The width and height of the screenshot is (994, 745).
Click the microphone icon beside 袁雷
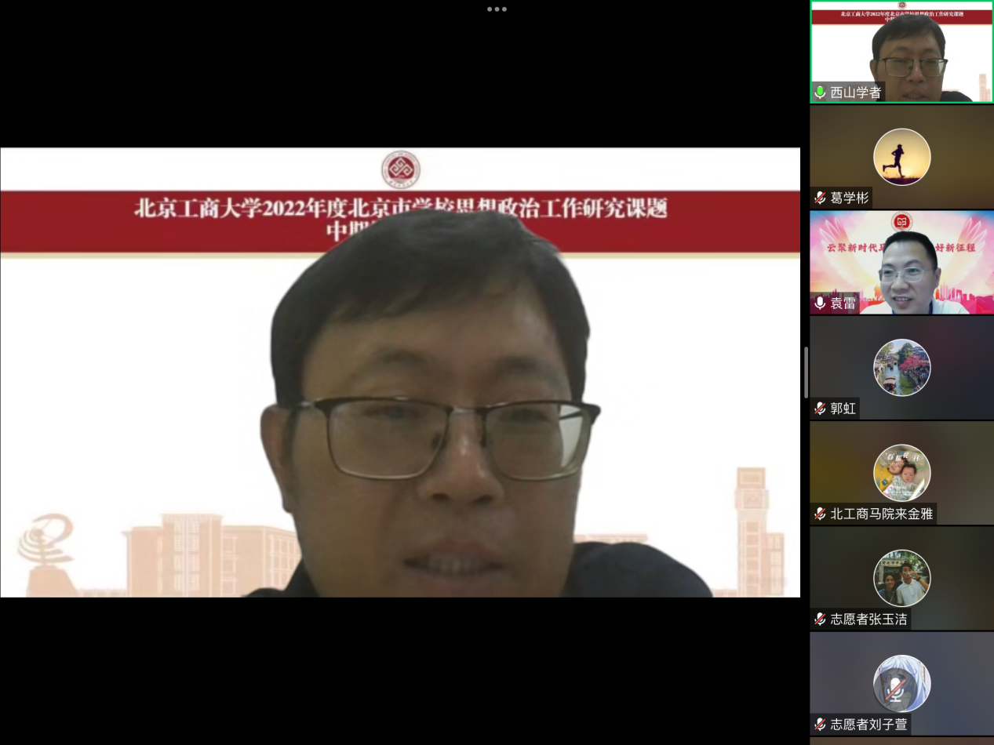(820, 303)
